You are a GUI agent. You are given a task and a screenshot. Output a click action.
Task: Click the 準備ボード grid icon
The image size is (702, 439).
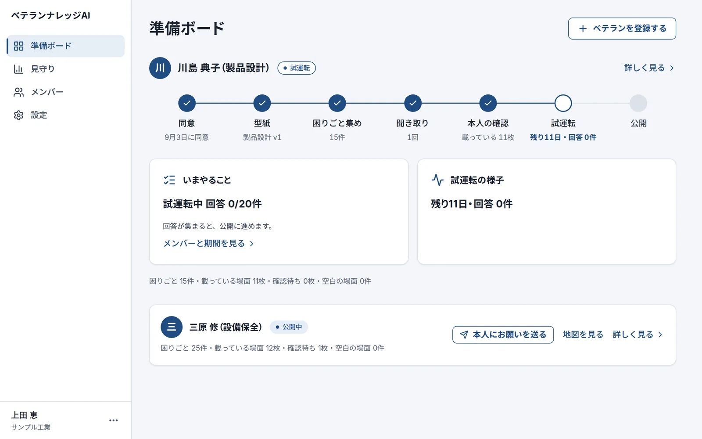point(18,46)
